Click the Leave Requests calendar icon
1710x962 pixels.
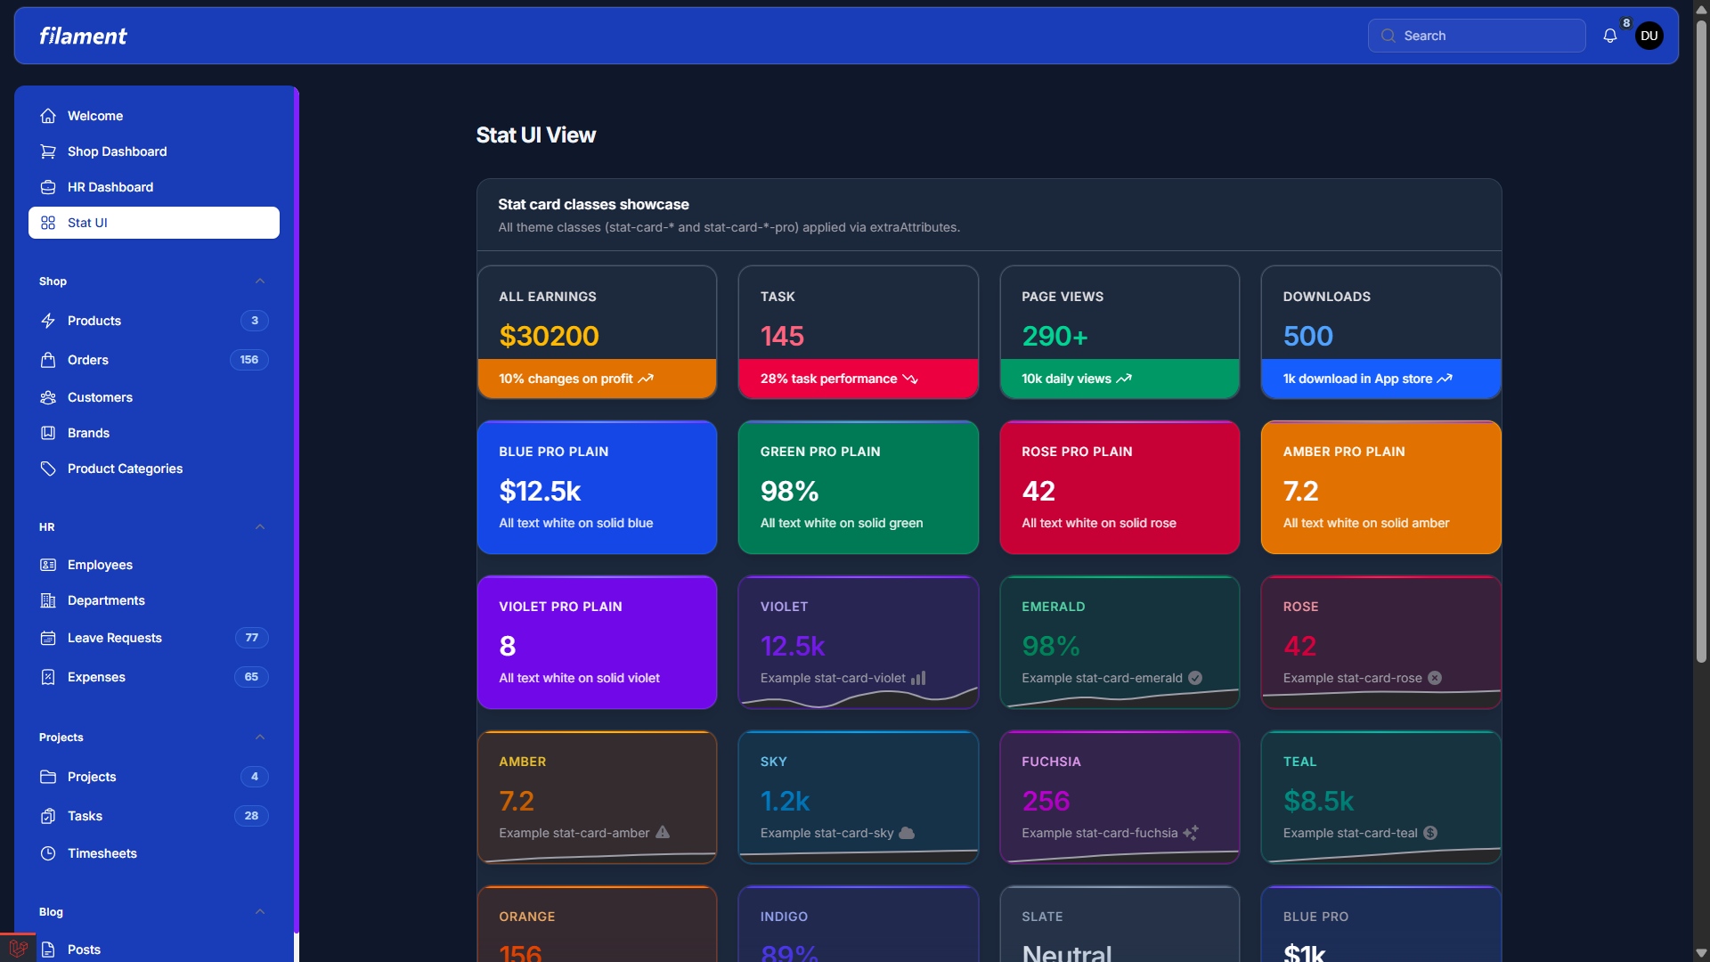(x=48, y=638)
